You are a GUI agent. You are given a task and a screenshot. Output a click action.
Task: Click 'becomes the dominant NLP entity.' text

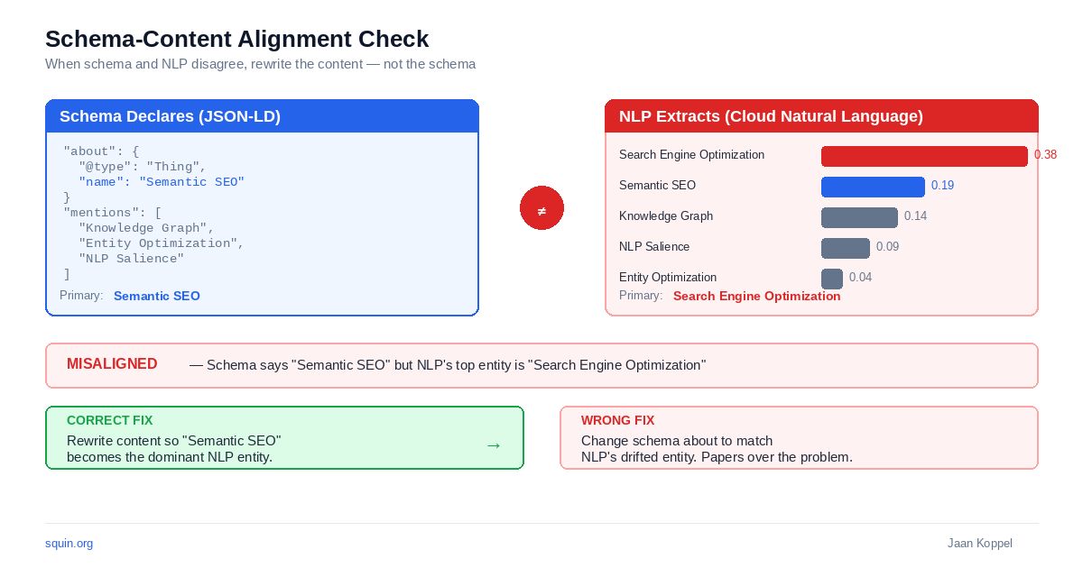pos(170,457)
